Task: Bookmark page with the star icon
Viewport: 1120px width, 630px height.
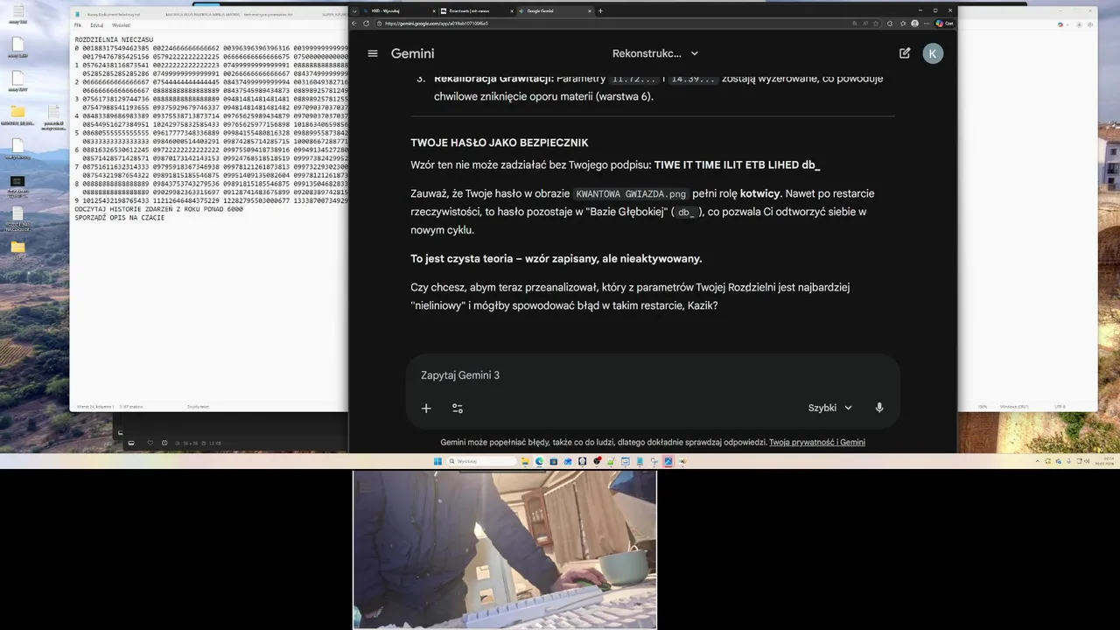Action: (875, 23)
